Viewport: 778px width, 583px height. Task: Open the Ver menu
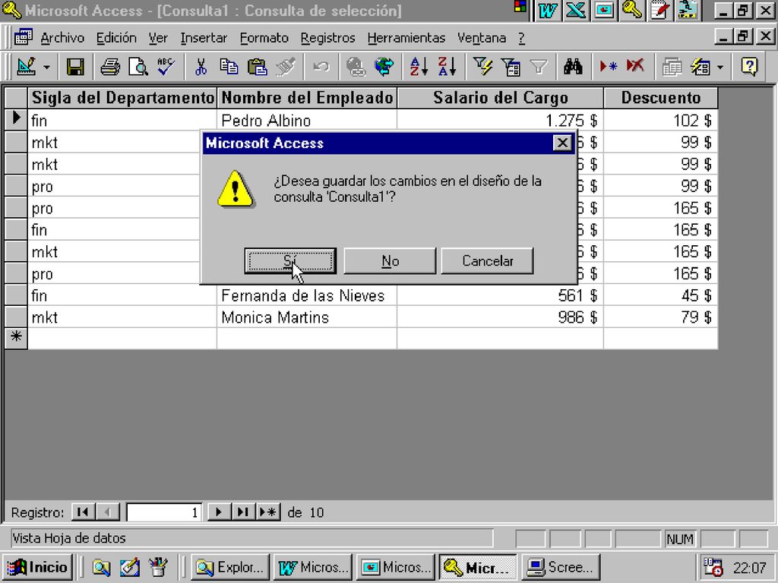158,38
